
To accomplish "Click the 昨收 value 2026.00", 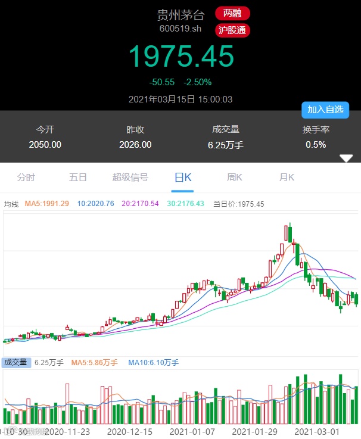I will [x=135, y=145].
